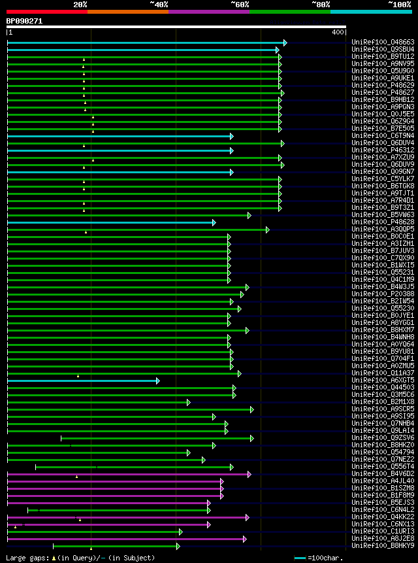Select the UniRef100_Q6Z9G4 label
This screenshot has height=563, width=418.
coord(383,122)
